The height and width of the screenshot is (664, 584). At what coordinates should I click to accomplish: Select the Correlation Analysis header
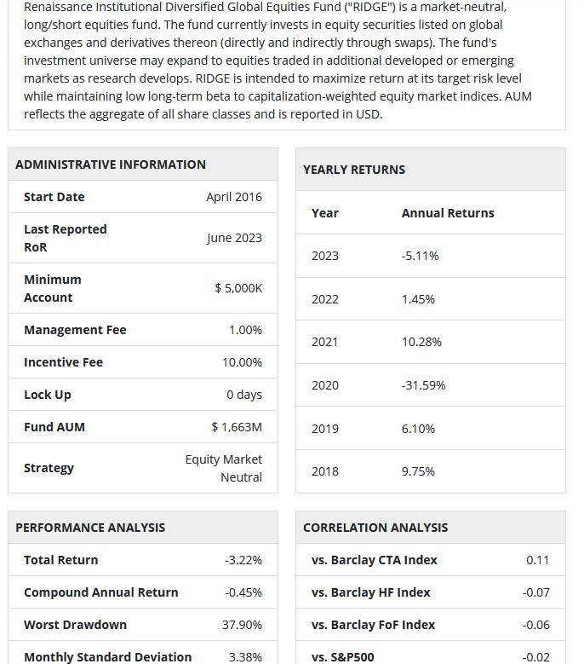click(375, 528)
